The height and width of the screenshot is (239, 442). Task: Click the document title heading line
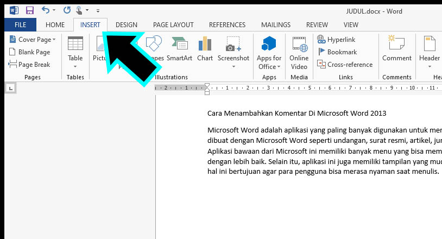[296, 114]
